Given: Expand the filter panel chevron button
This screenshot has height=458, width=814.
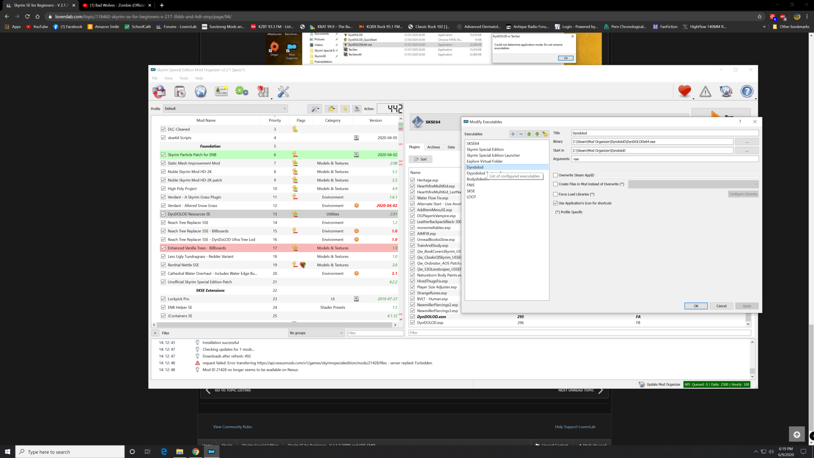Looking at the screenshot, I should pyautogui.click(x=155, y=333).
